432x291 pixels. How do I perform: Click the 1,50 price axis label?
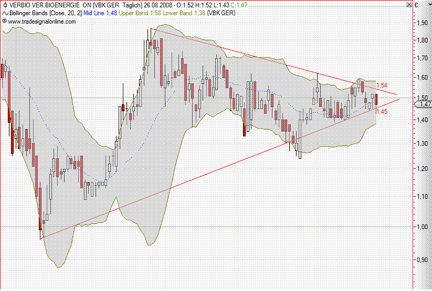click(x=422, y=98)
